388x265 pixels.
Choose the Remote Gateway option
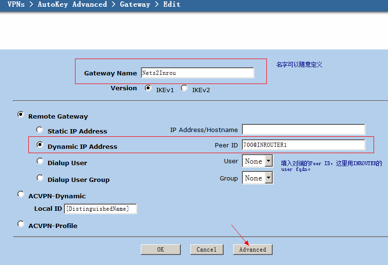click(x=21, y=115)
